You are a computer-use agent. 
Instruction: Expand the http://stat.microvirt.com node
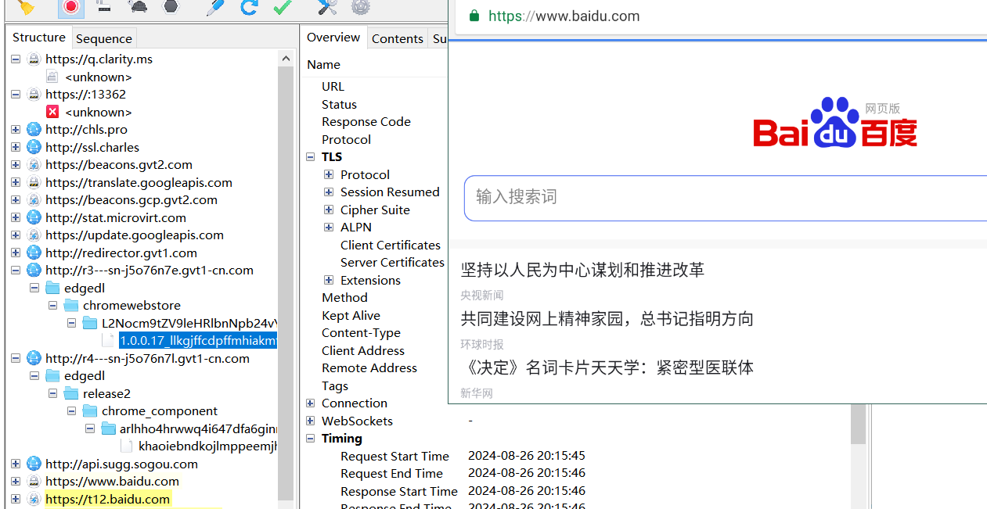16,217
